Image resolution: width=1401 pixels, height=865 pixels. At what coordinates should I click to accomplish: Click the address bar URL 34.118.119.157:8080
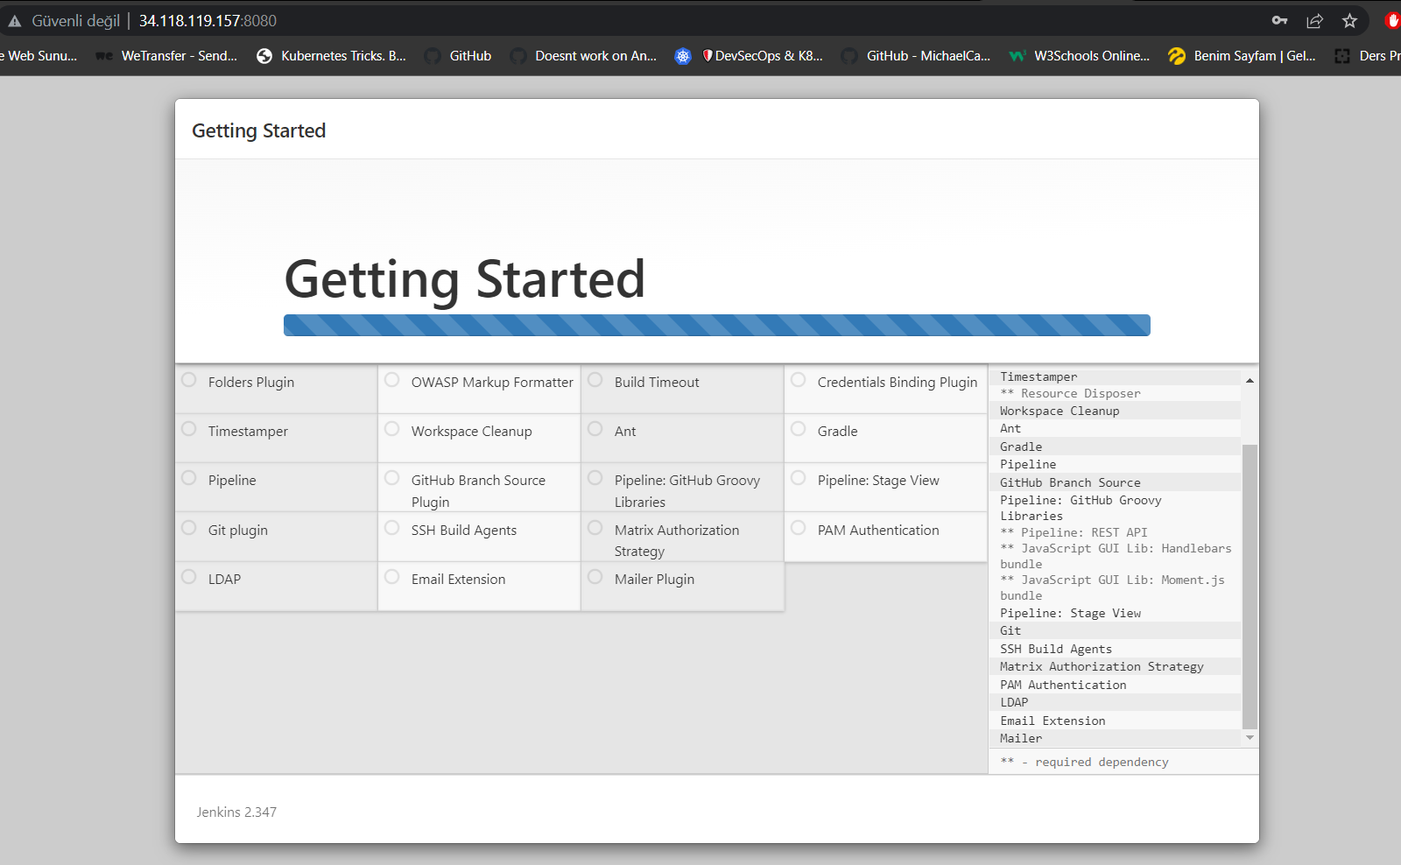click(208, 20)
